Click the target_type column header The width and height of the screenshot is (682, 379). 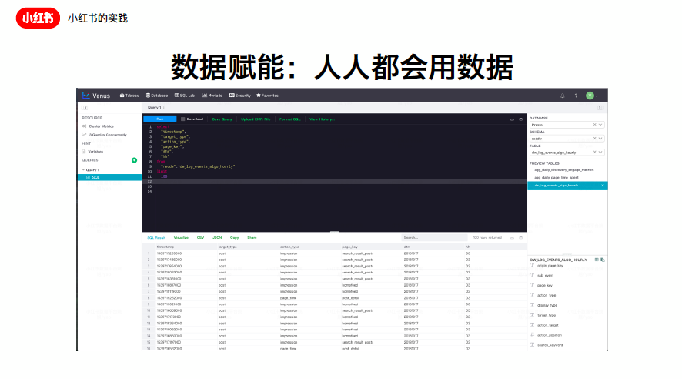coord(228,247)
